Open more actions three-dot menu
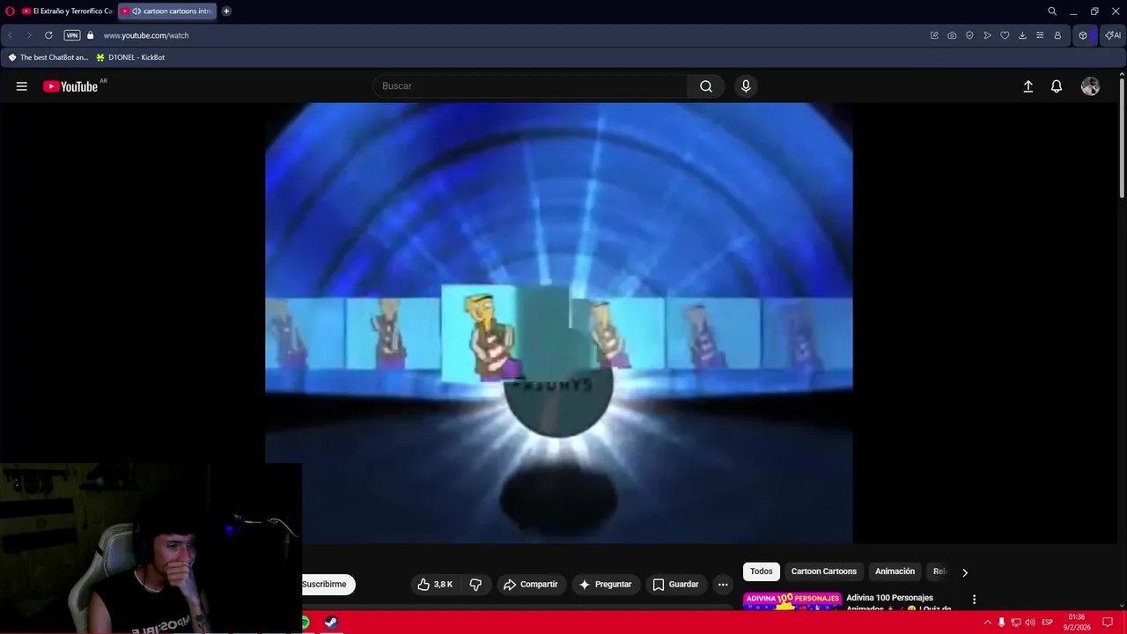This screenshot has height=634, width=1127. click(723, 584)
